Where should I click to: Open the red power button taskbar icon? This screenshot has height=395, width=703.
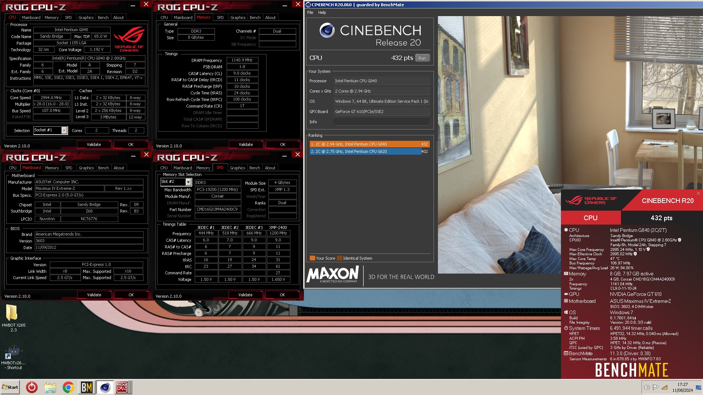pos(32,387)
